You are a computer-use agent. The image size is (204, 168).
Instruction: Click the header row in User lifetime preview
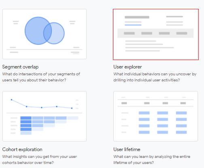click(x=155, y=103)
